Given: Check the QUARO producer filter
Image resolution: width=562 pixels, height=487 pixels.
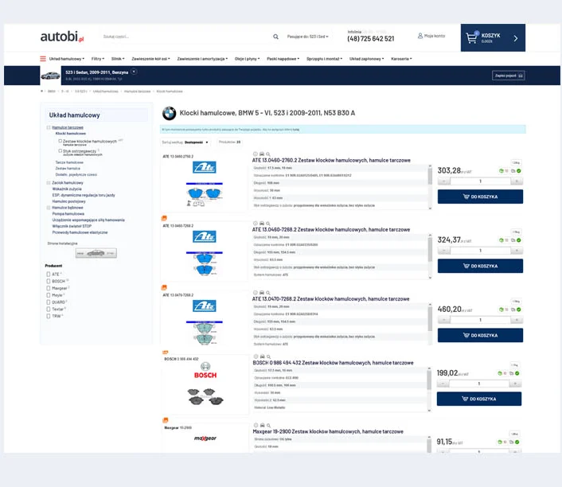Looking at the screenshot, I should click(x=49, y=302).
